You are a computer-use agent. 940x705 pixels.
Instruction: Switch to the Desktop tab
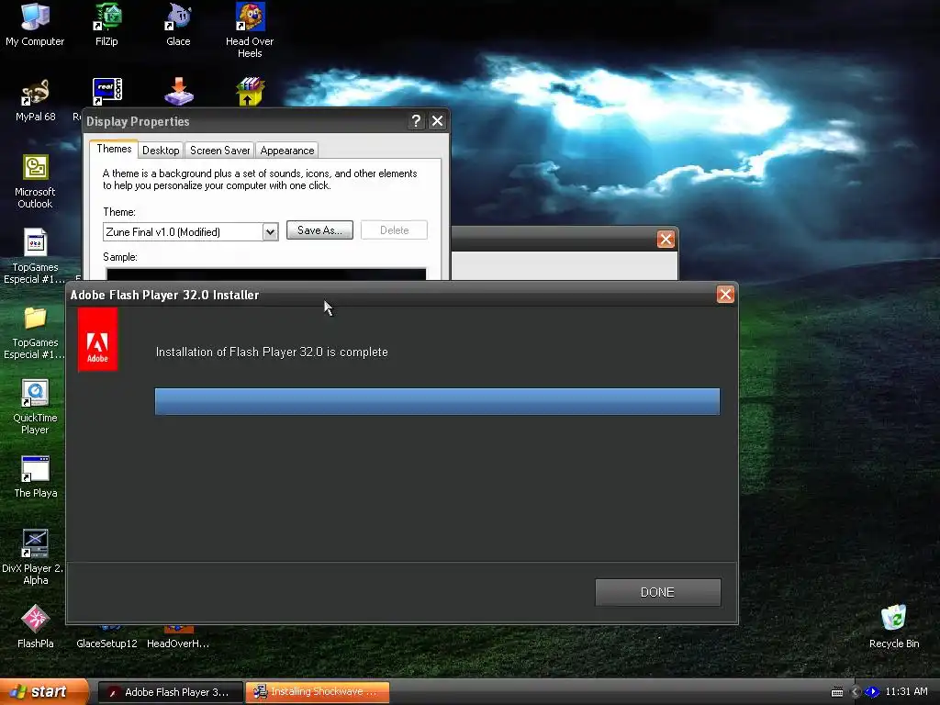coord(161,151)
